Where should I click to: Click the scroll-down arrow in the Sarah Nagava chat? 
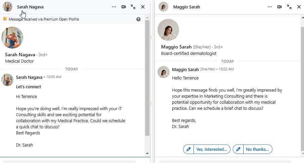click(147, 154)
